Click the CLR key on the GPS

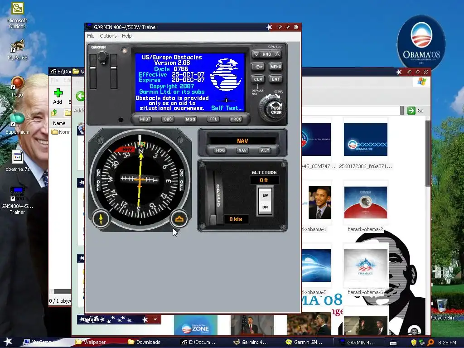258,79
